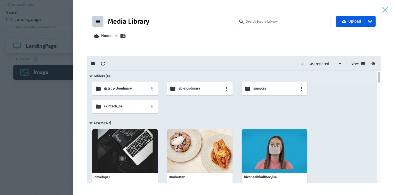Open options menu for gatsby-cloudinary folder
This screenshot has width=394, height=195.
tap(152, 89)
